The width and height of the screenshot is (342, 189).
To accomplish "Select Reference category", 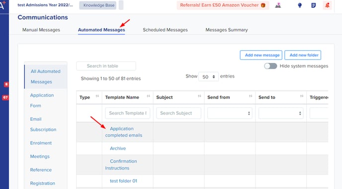I will 41,170.
